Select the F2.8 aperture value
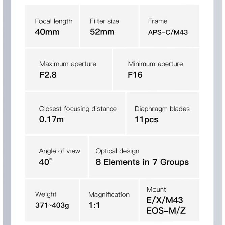This screenshot has height=225, width=225. point(48,75)
